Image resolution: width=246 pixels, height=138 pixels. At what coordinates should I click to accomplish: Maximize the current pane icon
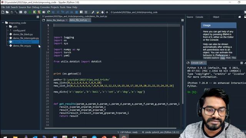pyautogui.click(x=86, y=12)
